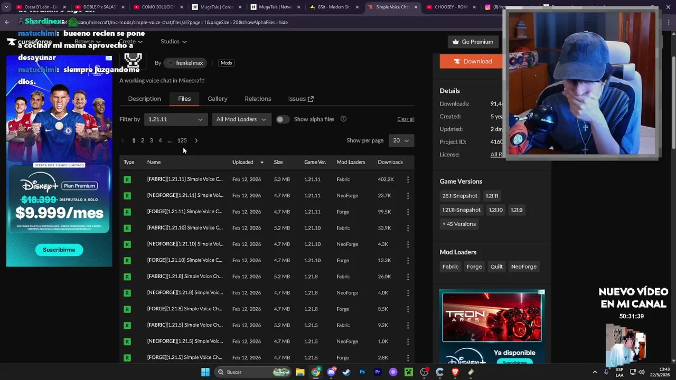
Task: Open File Explorer from the taskbar
Action: [x=300, y=372]
